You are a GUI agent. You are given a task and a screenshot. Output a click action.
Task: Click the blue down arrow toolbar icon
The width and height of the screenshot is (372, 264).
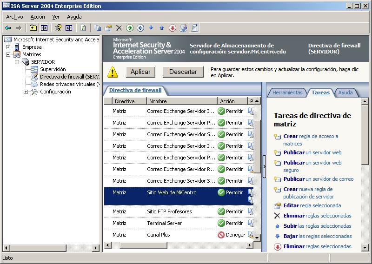[x=151, y=28]
